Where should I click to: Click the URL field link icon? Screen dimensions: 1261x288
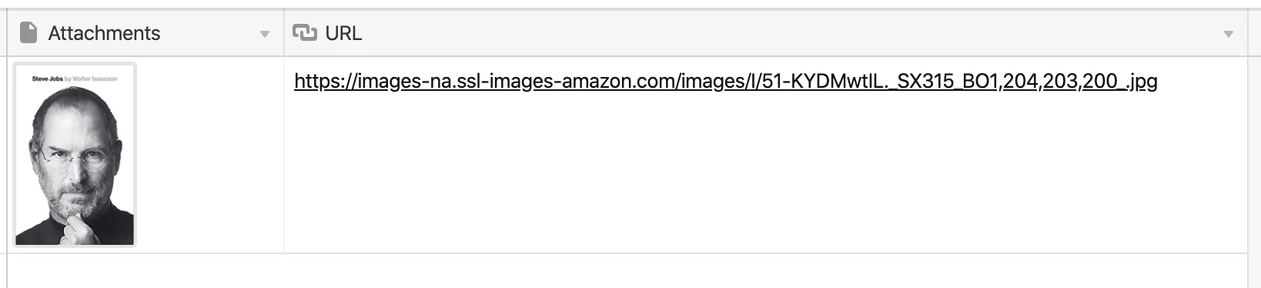(305, 32)
